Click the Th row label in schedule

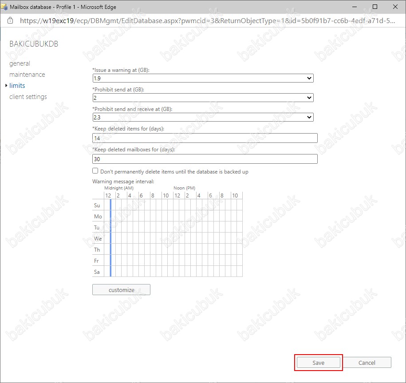coord(97,249)
